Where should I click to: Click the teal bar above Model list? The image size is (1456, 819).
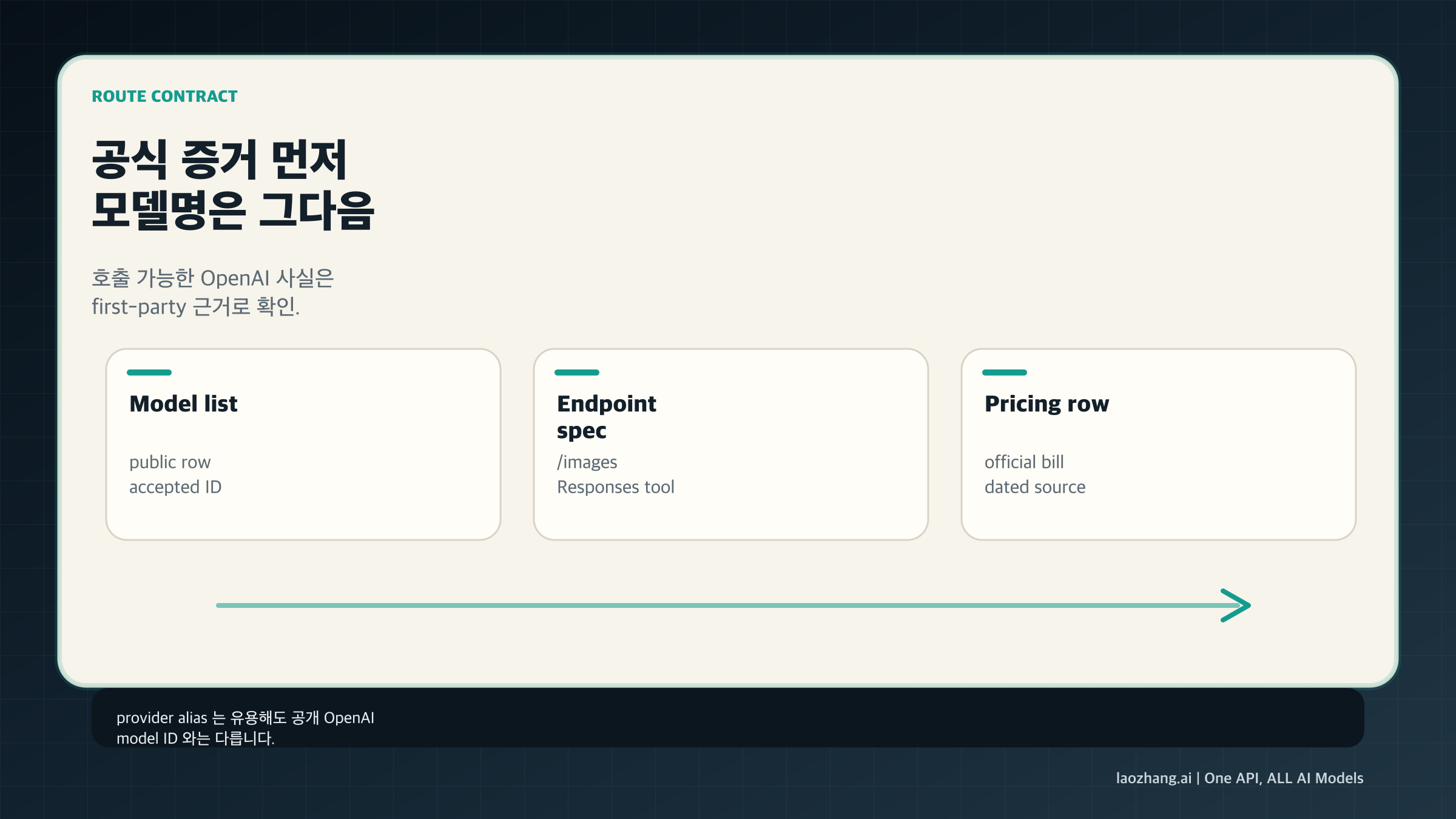[x=149, y=372]
